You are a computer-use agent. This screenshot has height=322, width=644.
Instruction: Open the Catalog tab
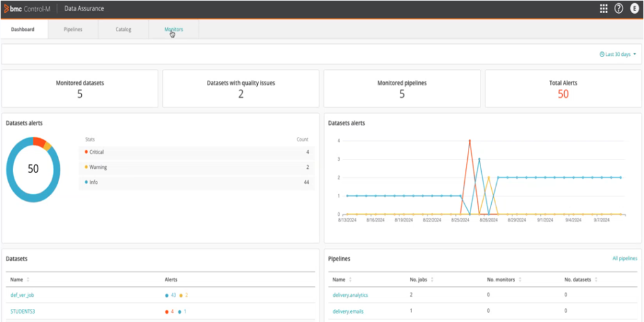(123, 30)
